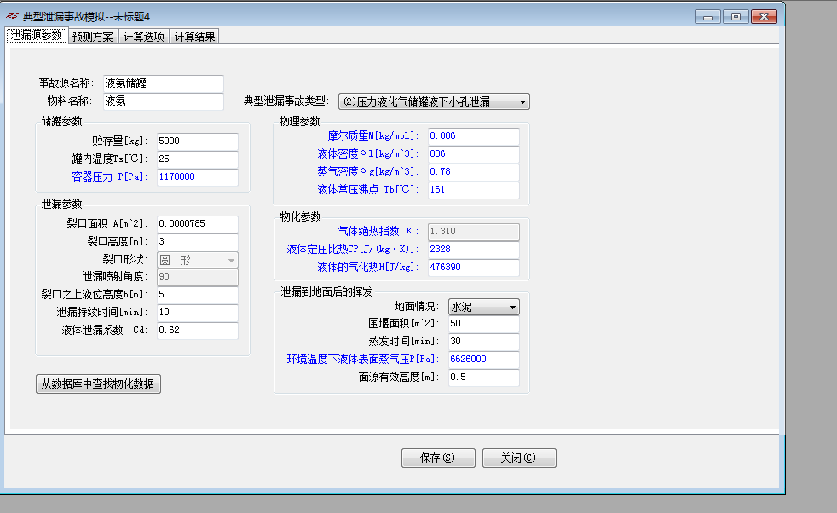This screenshot has height=513, width=837.
Task: Click the 面源有效高度[m] field
Action: tap(483, 378)
